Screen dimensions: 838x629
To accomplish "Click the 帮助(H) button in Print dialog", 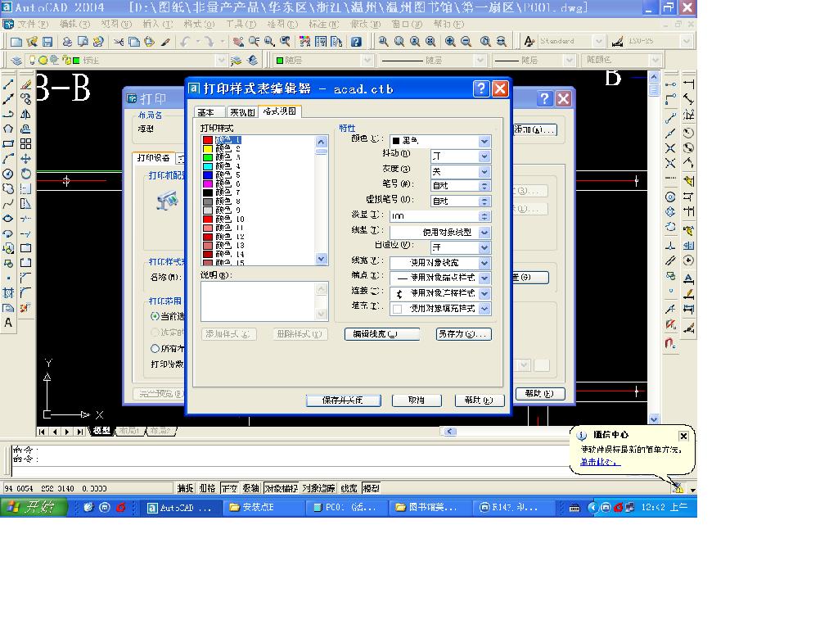I will 539,394.
